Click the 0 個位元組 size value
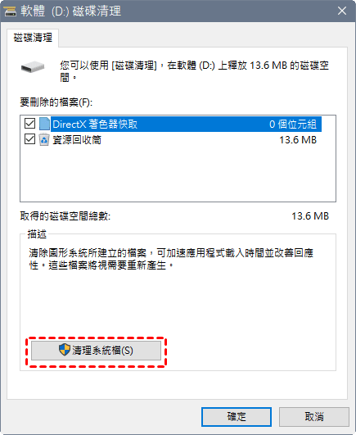 293,125
